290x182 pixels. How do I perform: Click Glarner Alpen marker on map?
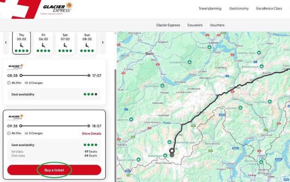[259, 53]
